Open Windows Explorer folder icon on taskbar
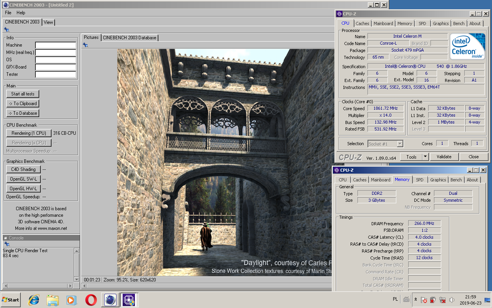Viewport: 492px width, 308px height. tap(53, 300)
